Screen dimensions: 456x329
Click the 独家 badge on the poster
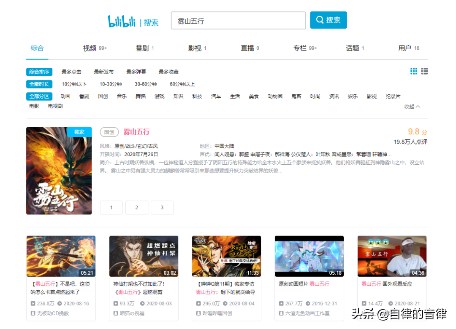79,132
